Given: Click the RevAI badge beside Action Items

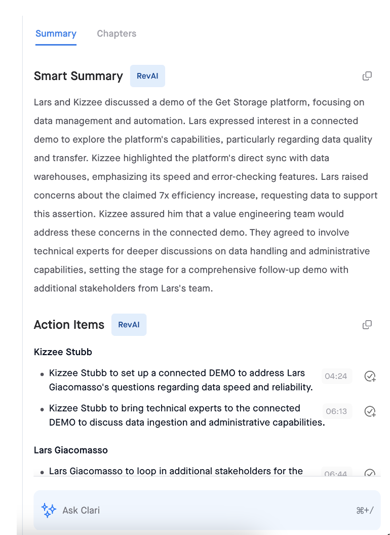Looking at the screenshot, I should [x=129, y=325].
